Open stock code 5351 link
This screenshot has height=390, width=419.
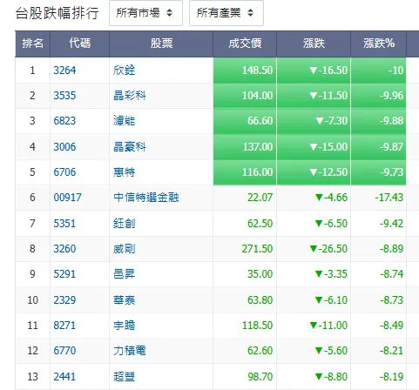tap(64, 224)
